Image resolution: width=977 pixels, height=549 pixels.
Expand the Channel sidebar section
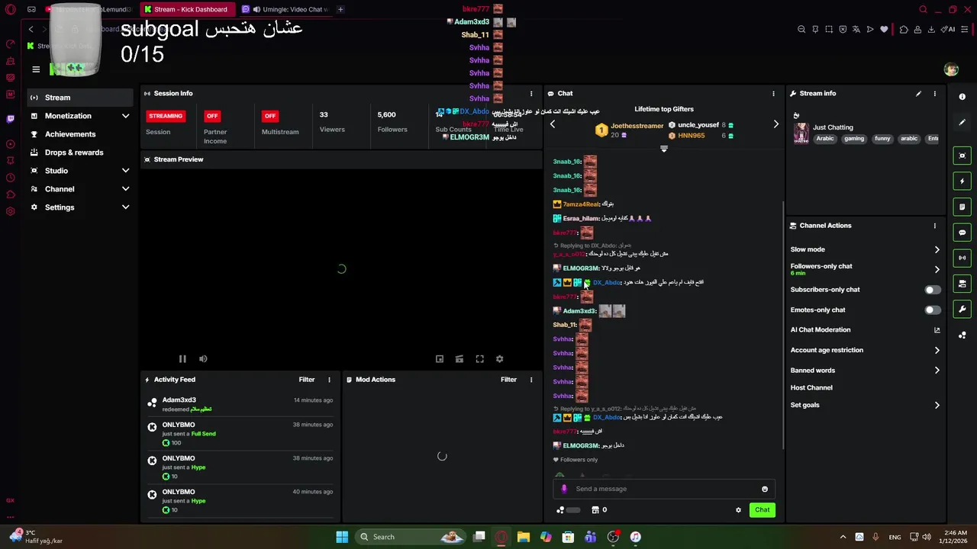(x=125, y=189)
